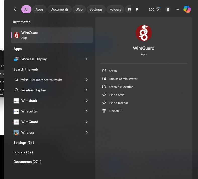This screenshot has height=179, width=198.
Task: Click the rewards trophy points icon
Action: click(x=158, y=9)
